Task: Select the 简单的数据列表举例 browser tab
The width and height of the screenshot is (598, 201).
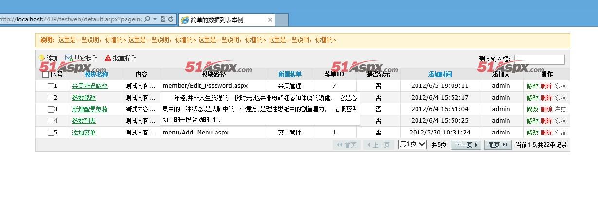Action: [226, 20]
